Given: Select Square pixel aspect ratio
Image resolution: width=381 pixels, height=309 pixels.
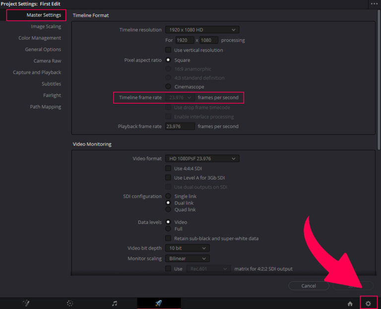Looking at the screenshot, I should (x=168, y=60).
